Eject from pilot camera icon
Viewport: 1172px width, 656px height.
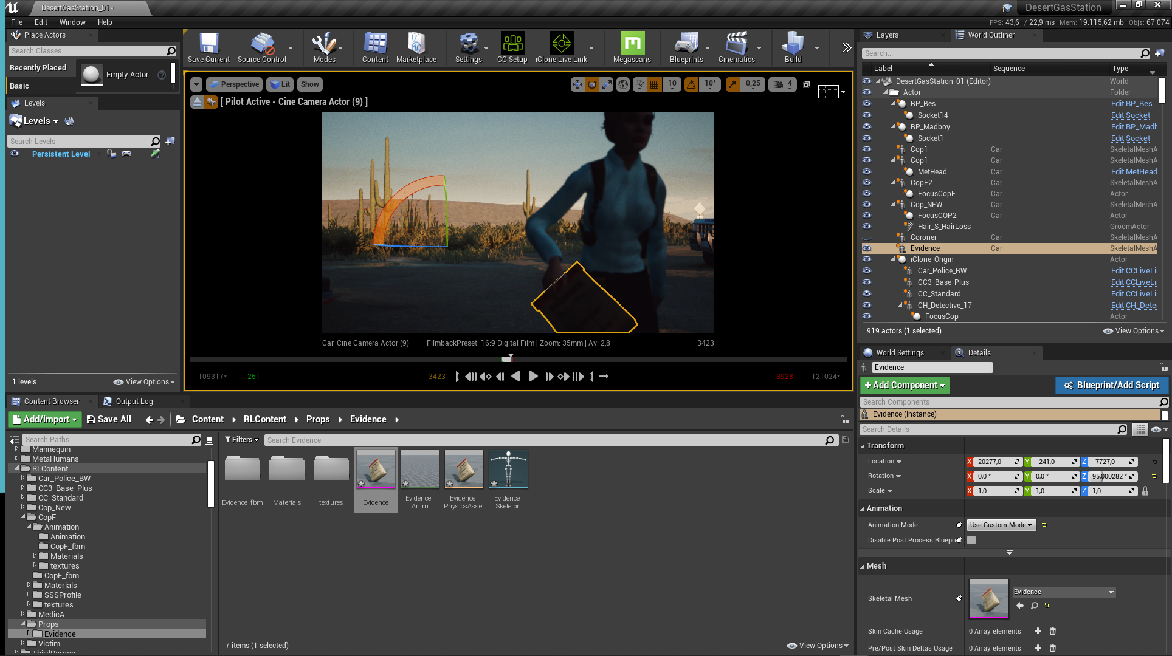(x=197, y=101)
